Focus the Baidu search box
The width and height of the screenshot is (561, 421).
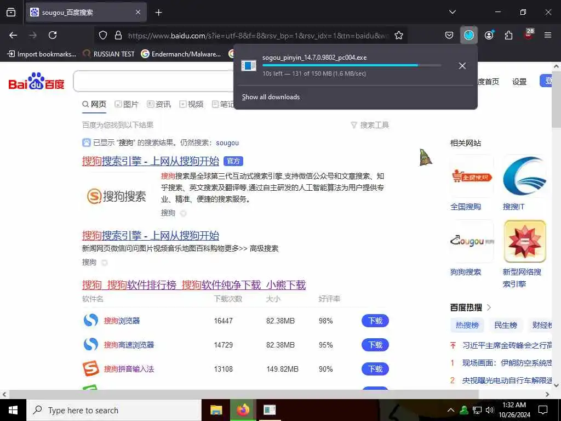154,81
